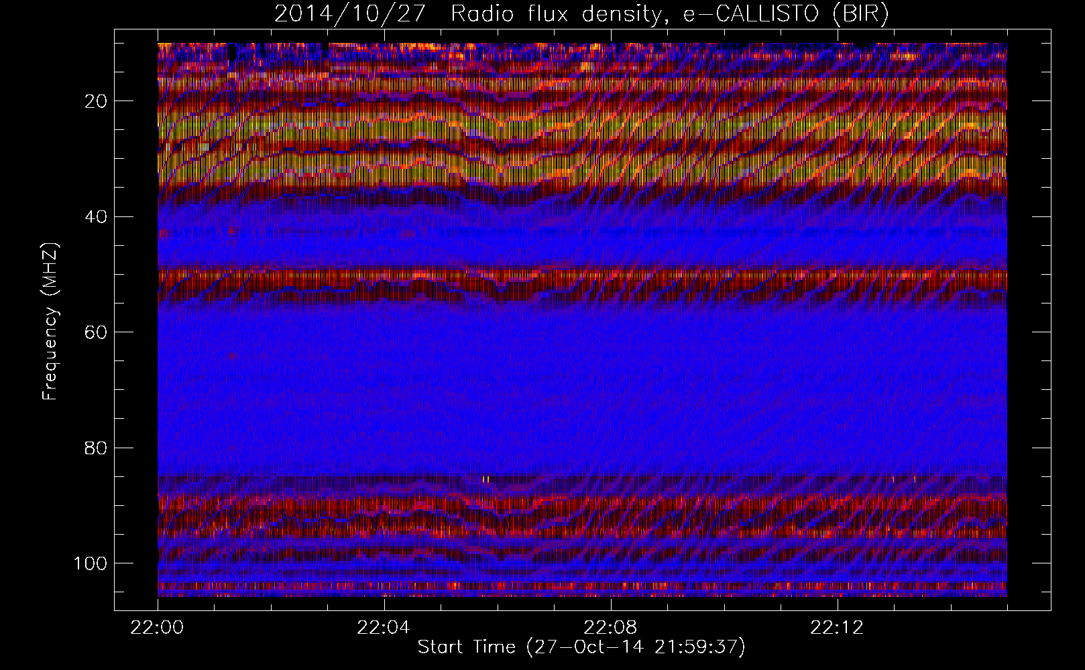Click the '100' frequency tick label
Viewport: 1085px width, 670px height.
point(91,563)
